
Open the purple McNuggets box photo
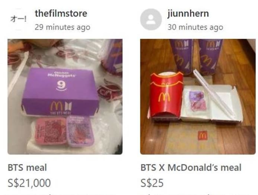click(65, 97)
